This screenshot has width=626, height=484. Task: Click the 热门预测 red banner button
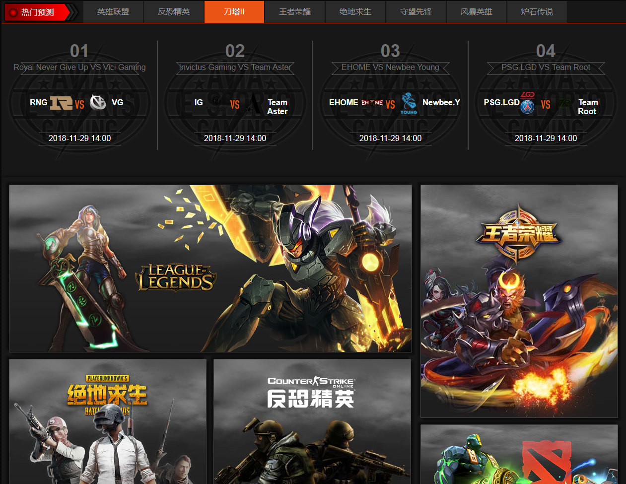(38, 12)
